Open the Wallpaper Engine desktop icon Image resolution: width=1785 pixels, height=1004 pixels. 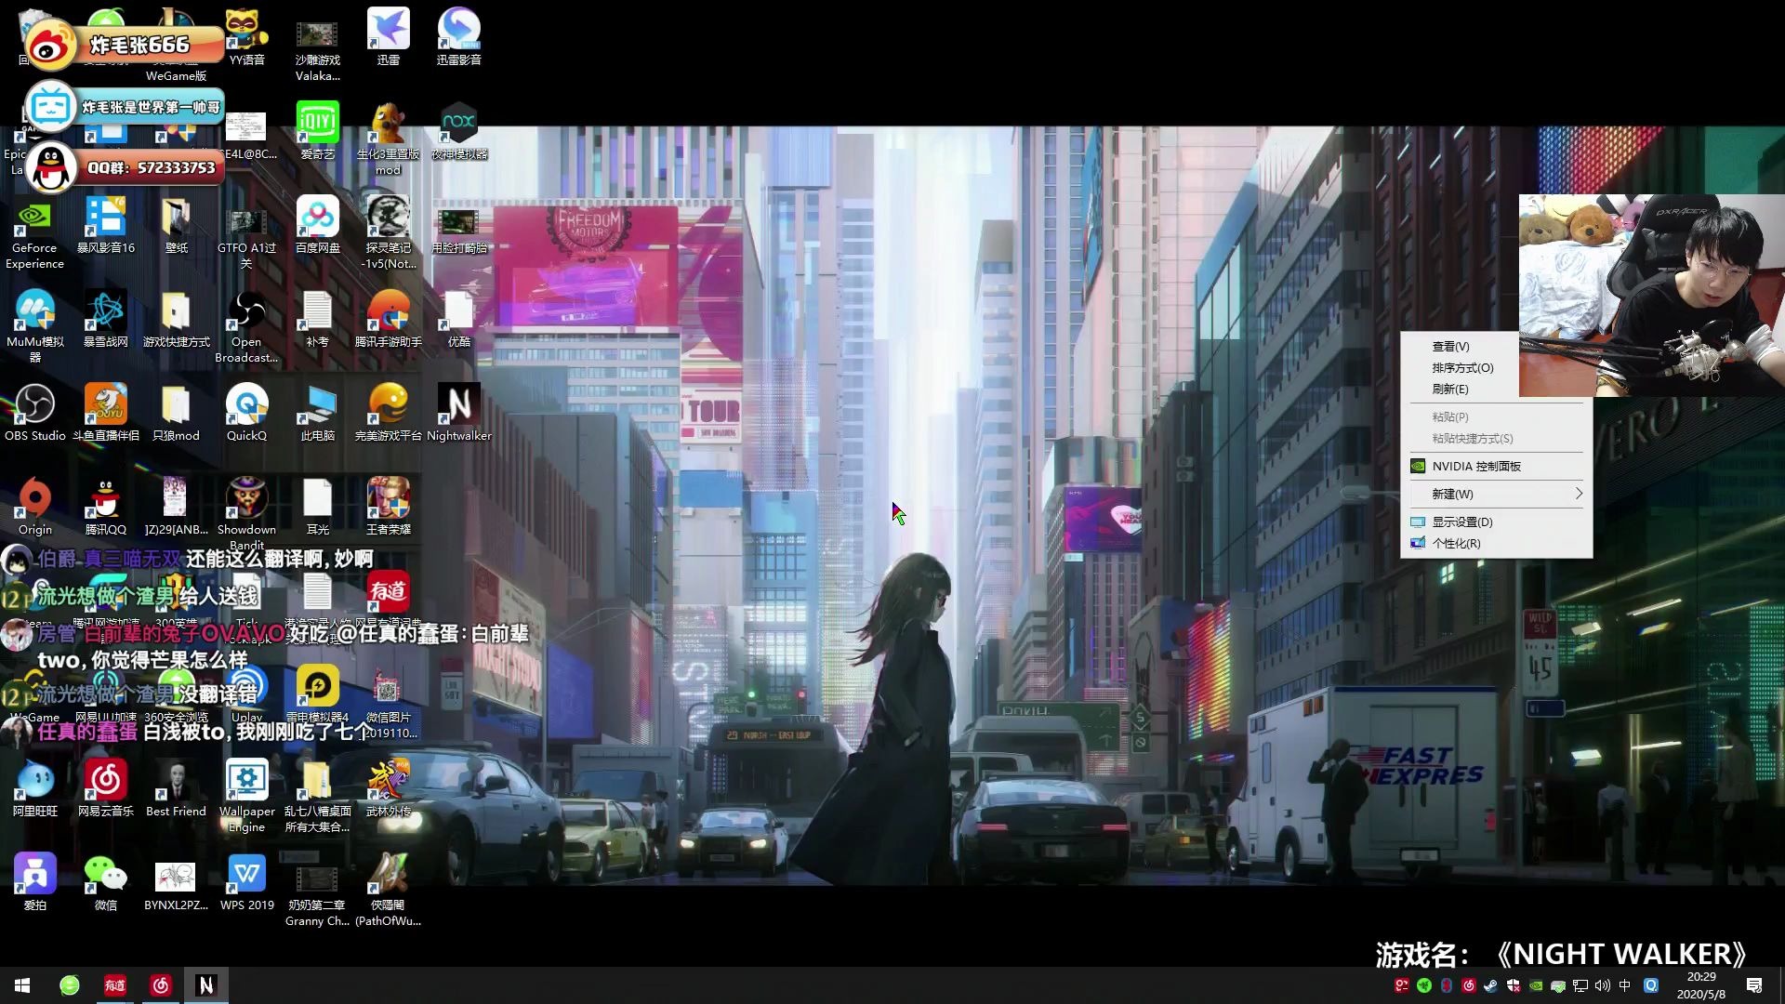(246, 796)
